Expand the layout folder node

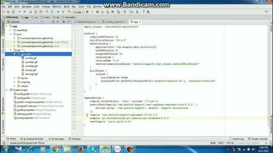point(15,78)
